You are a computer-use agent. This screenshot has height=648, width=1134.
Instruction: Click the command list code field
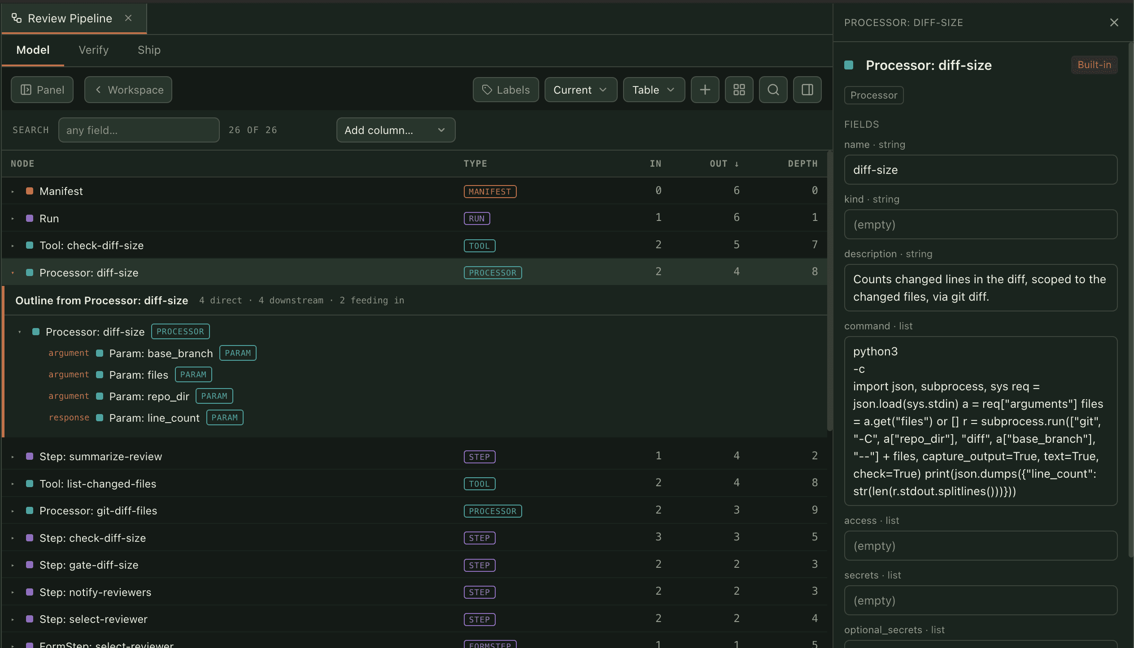point(981,421)
